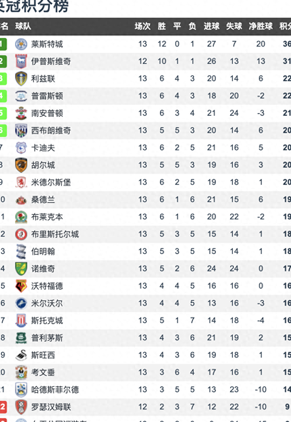Image resolution: width=291 pixels, height=422 pixels.
Task: Click team name 哈德斯菲尔德
Action: click(55, 389)
